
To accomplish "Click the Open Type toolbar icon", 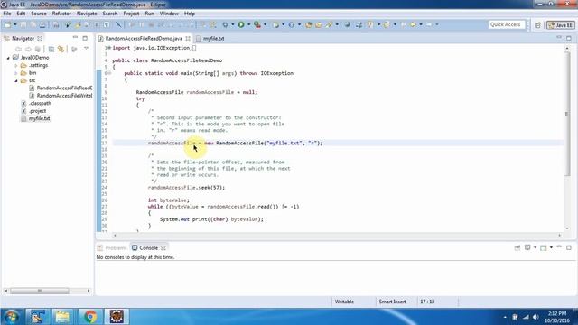I will click(309, 24).
